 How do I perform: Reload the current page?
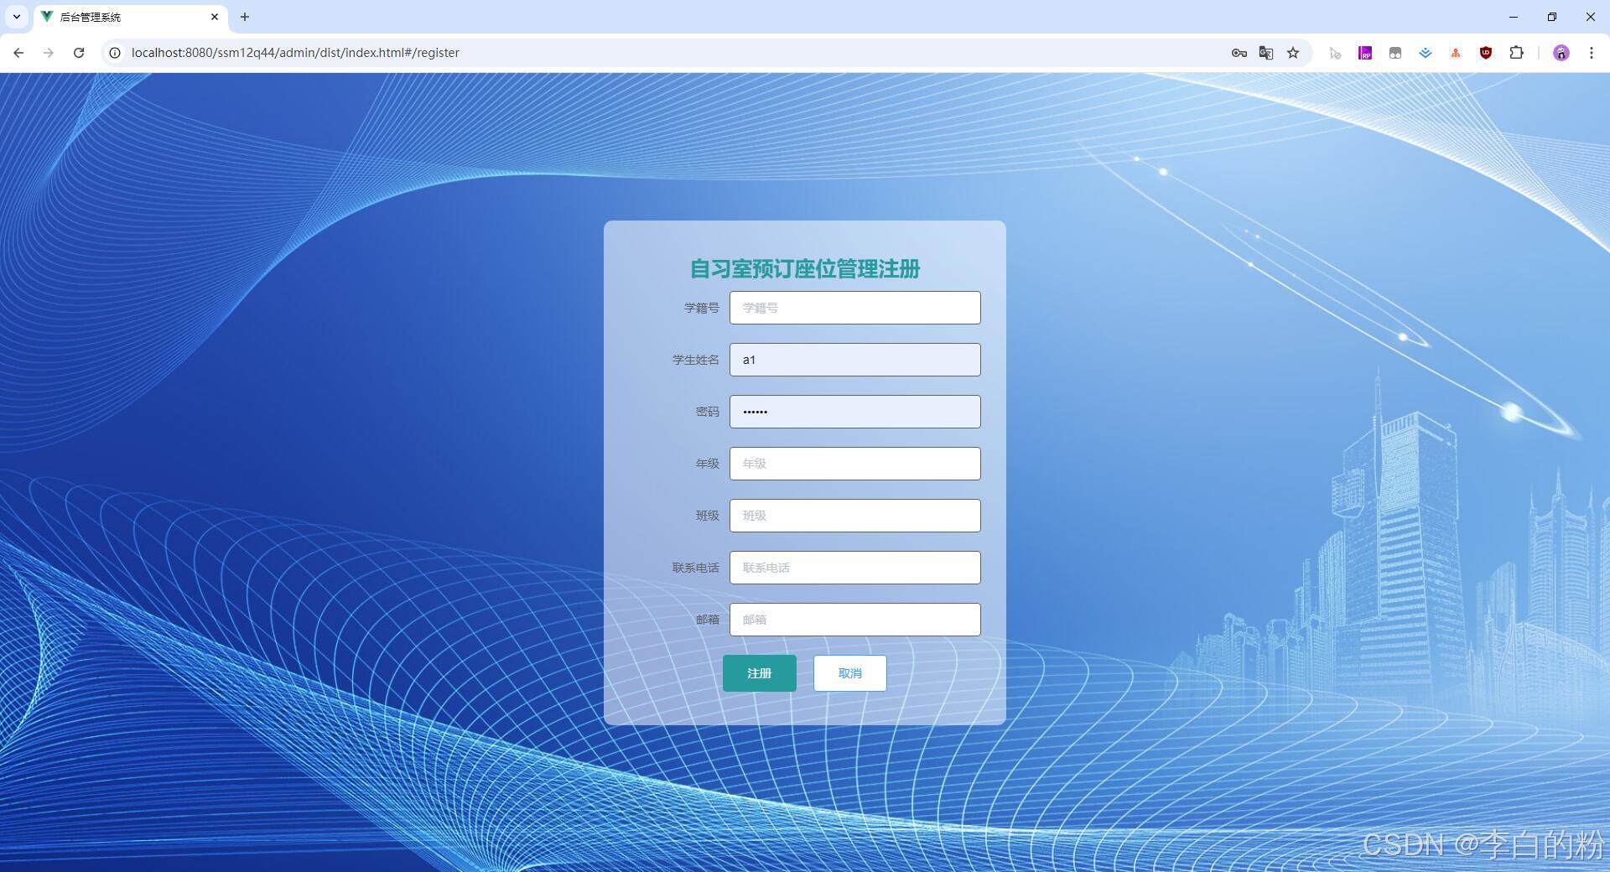point(79,53)
